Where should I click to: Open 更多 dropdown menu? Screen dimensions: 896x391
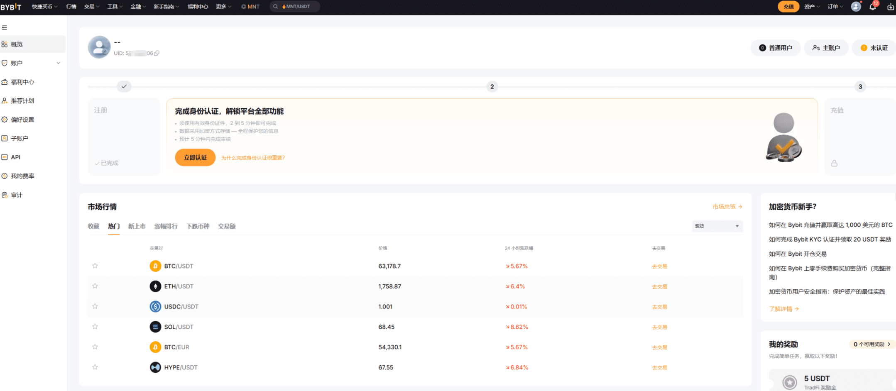click(224, 7)
